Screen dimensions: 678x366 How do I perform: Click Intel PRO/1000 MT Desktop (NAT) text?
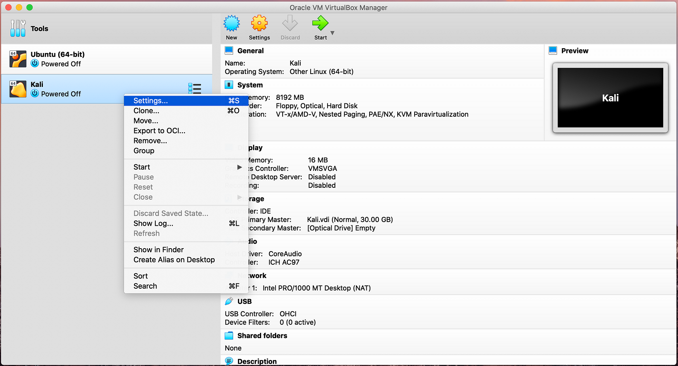(x=316, y=288)
